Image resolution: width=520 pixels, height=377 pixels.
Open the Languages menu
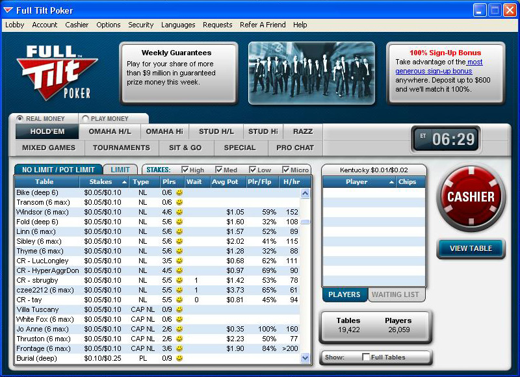pos(178,25)
